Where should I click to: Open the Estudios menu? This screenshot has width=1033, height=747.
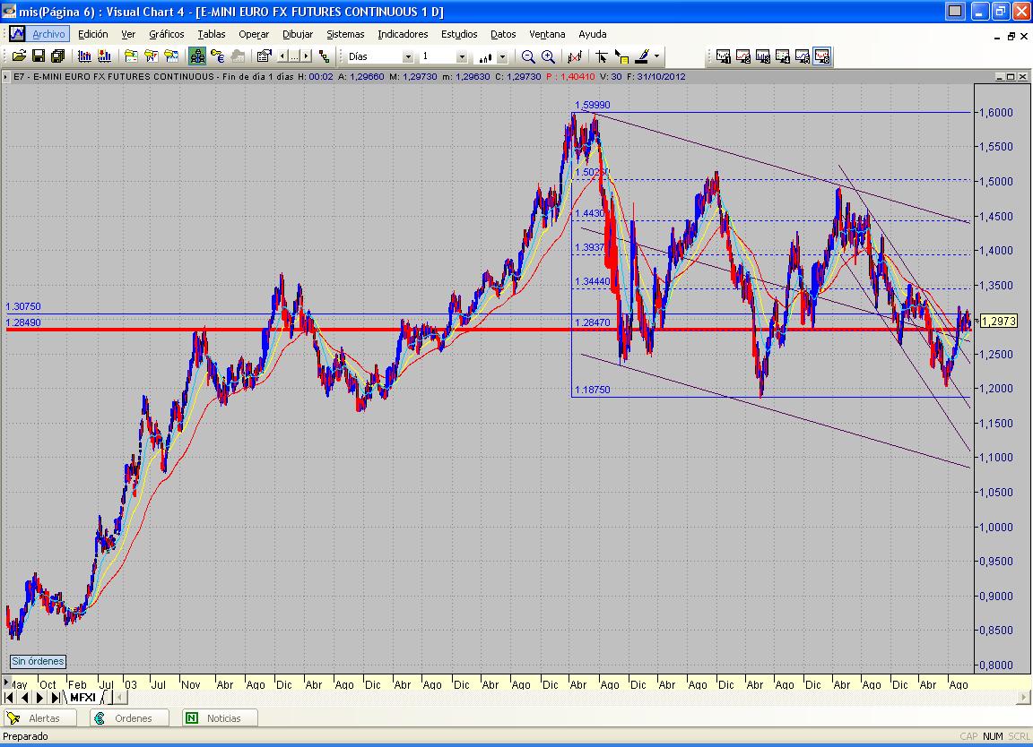tap(459, 34)
